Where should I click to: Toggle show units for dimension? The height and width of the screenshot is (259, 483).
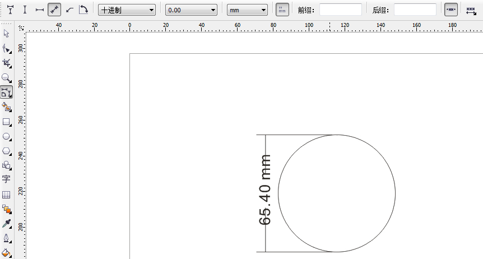tap(282, 10)
